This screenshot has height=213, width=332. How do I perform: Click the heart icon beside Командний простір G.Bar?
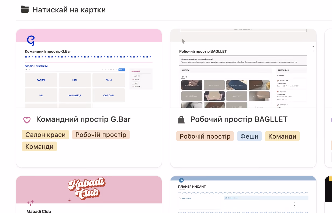(x=27, y=120)
